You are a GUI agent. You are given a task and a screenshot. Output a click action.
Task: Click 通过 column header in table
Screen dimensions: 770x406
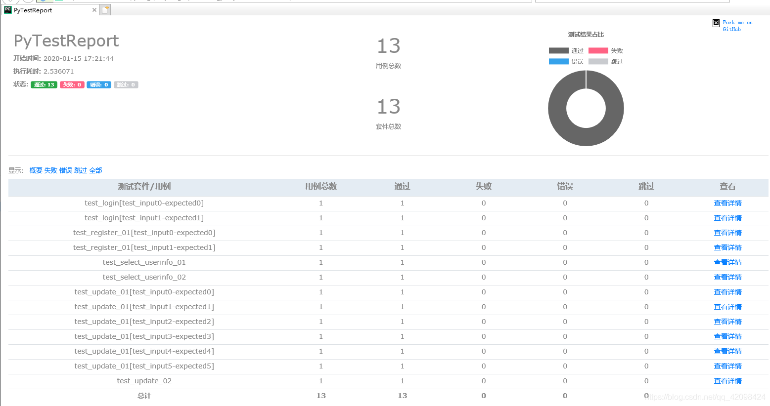click(x=402, y=187)
